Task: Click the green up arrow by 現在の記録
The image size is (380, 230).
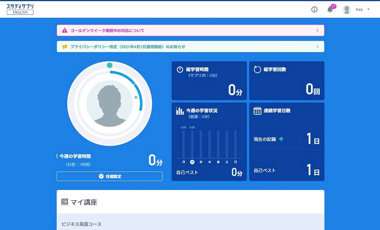Action: (x=281, y=139)
